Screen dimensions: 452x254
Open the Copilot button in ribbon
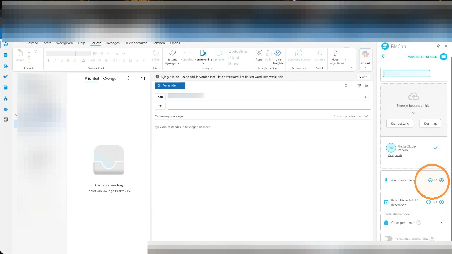click(x=365, y=58)
